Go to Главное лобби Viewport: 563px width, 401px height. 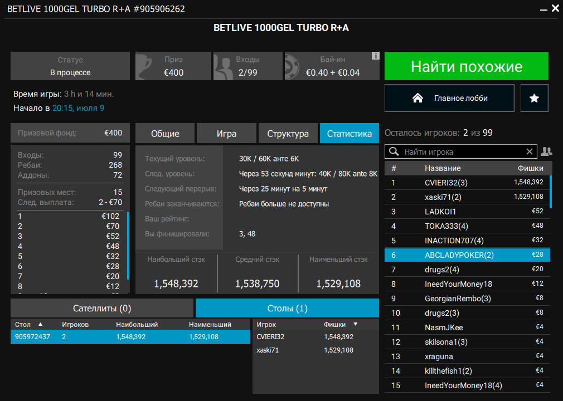pyautogui.click(x=460, y=98)
